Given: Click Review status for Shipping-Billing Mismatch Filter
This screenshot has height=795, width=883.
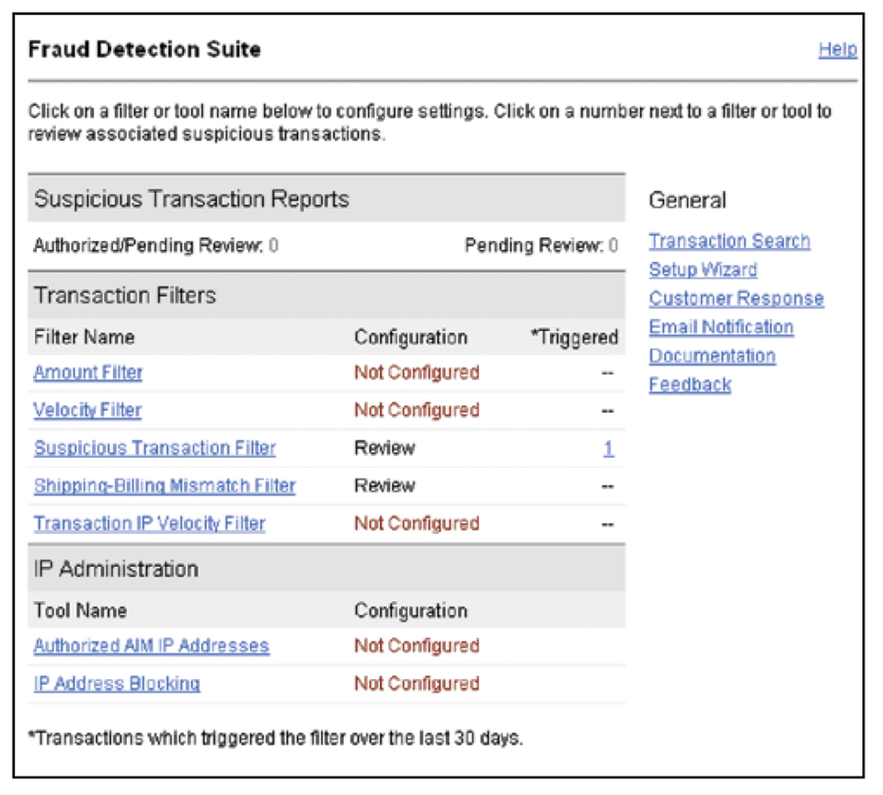Looking at the screenshot, I should coord(384,485).
